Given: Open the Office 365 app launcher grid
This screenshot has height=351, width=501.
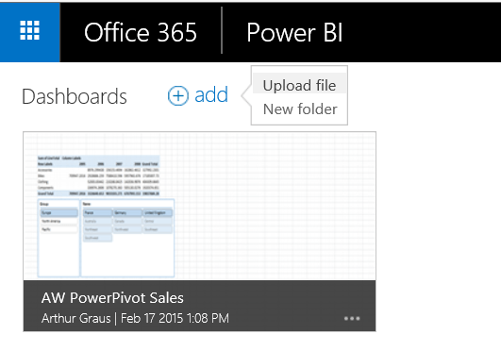Looking at the screenshot, I should 29,31.
